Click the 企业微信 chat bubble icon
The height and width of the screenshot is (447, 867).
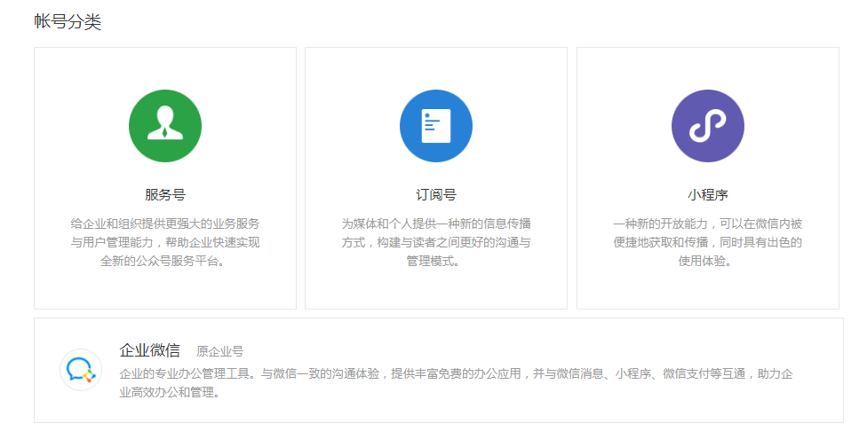click(81, 370)
